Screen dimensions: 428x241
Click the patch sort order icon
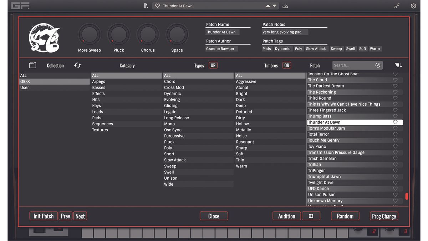398,65
